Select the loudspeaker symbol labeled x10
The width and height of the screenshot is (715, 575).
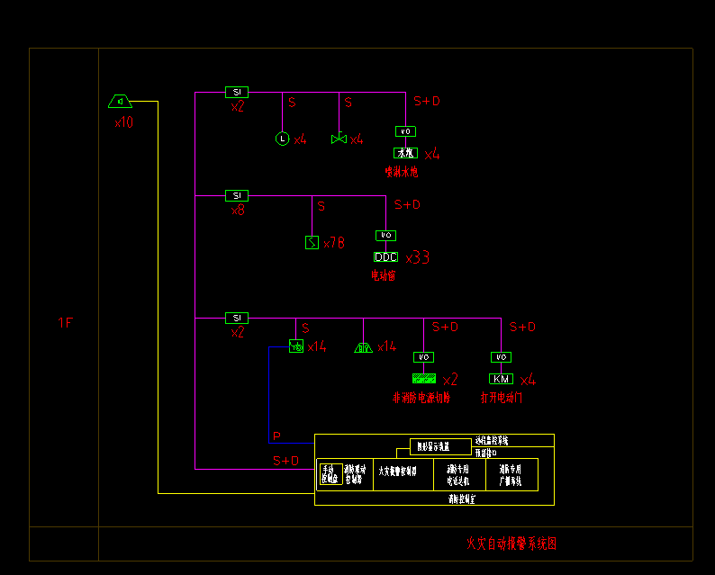[121, 101]
